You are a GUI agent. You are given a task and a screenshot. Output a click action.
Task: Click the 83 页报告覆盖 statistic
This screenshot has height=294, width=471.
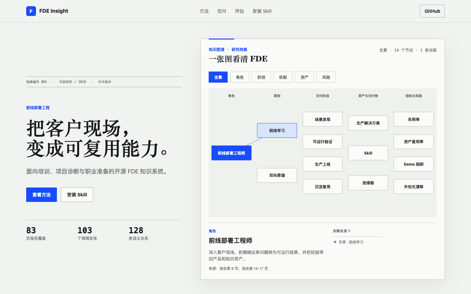36,234
